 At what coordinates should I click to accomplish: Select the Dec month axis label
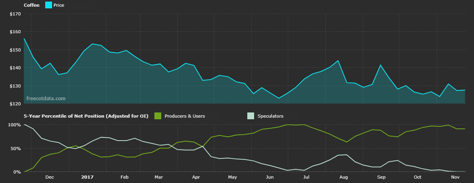point(50,177)
